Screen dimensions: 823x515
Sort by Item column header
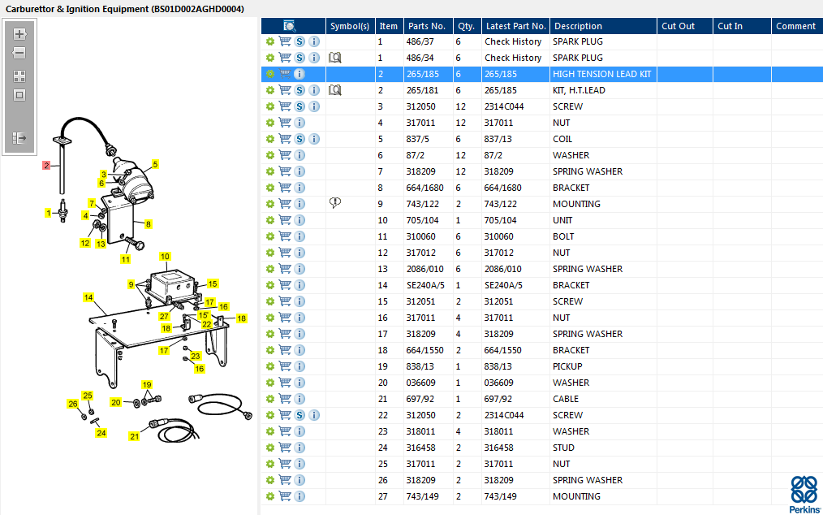[x=389, y=26]
